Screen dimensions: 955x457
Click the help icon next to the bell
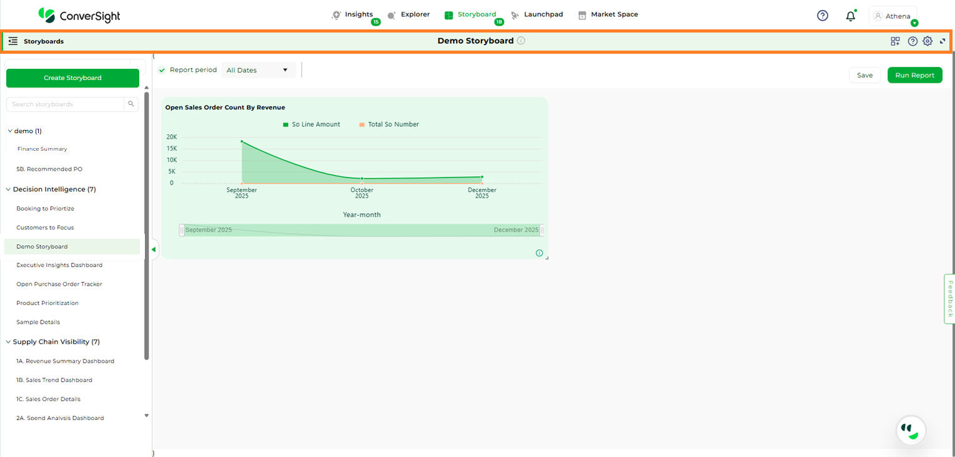823,16
